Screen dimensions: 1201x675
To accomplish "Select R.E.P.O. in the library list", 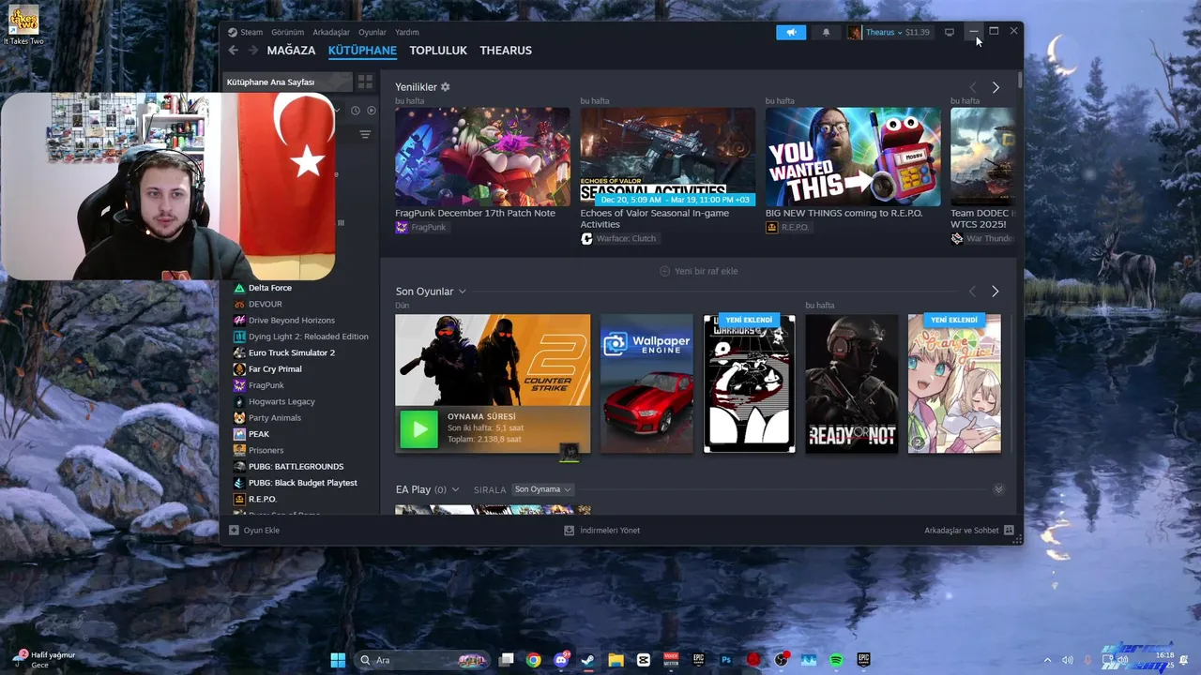I will tap(262, 499).
